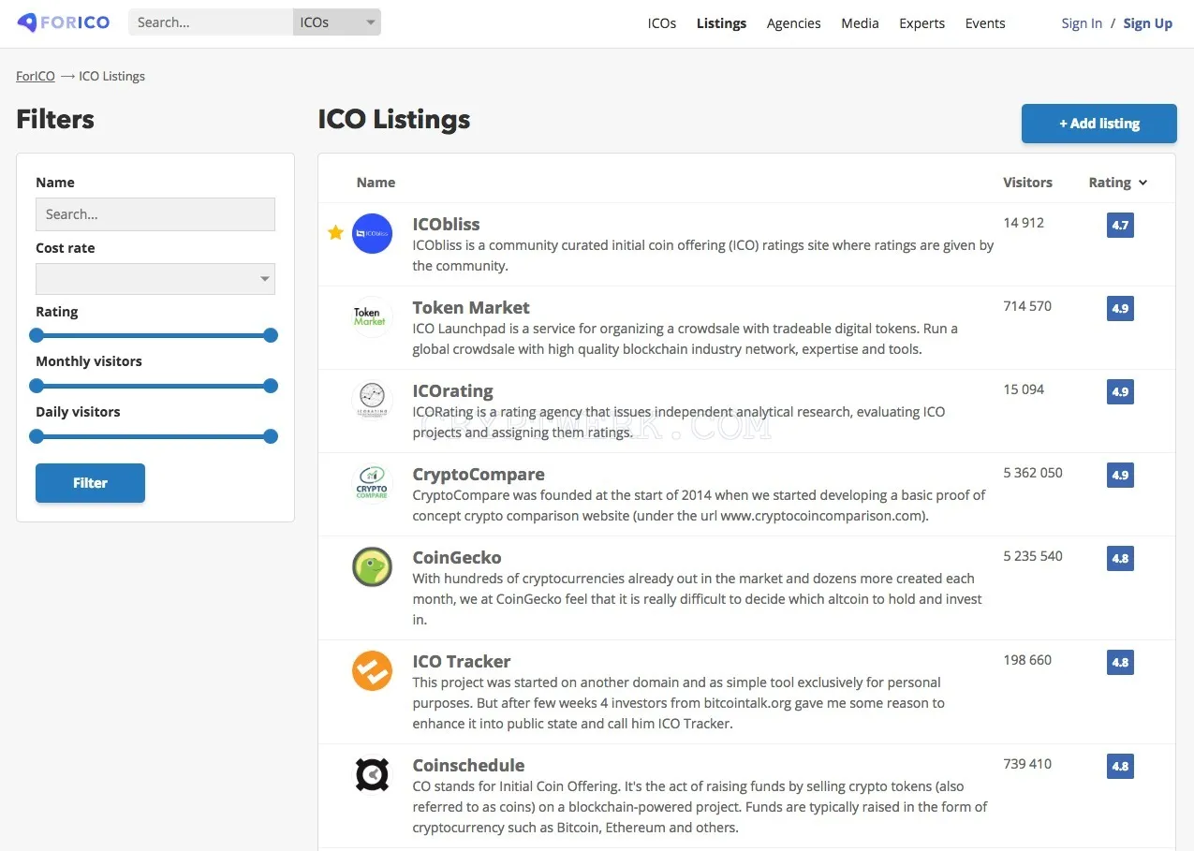The height and width of the screenshot is (851, 1194).
Task: Click the Monthly visitors slider right handle
Action: click(x=271, y=386)
